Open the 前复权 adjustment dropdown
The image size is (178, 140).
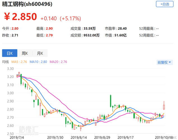pyautogui.click(x=165, y=62)
